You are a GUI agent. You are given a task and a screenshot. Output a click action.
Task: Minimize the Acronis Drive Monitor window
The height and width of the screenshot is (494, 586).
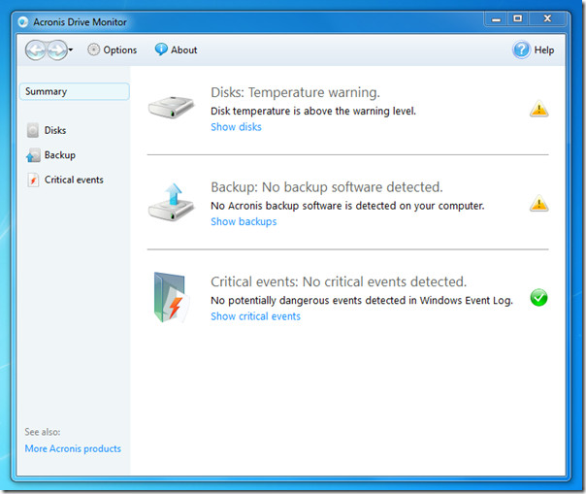pyautogui.click(x=497, y=18)
